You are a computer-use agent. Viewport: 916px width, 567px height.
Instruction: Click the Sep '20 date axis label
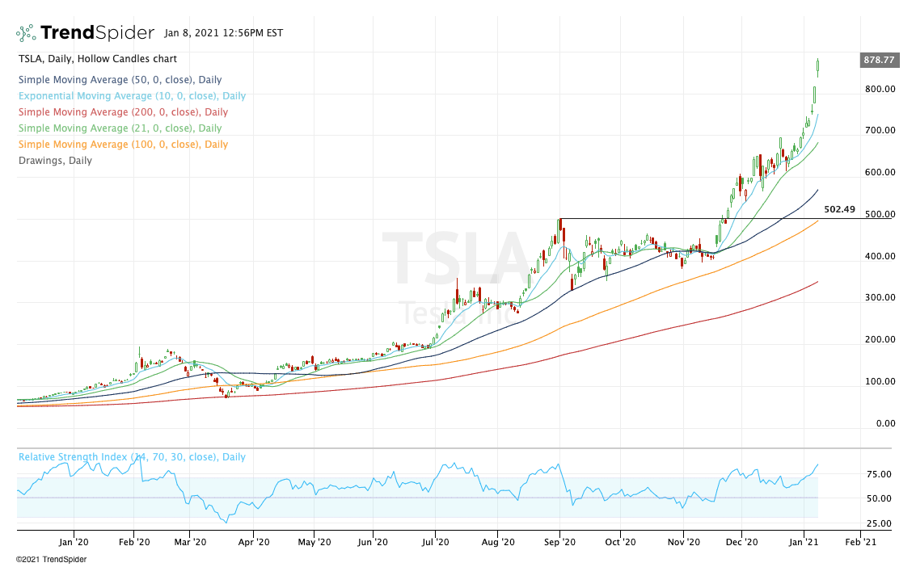(559, 542)
